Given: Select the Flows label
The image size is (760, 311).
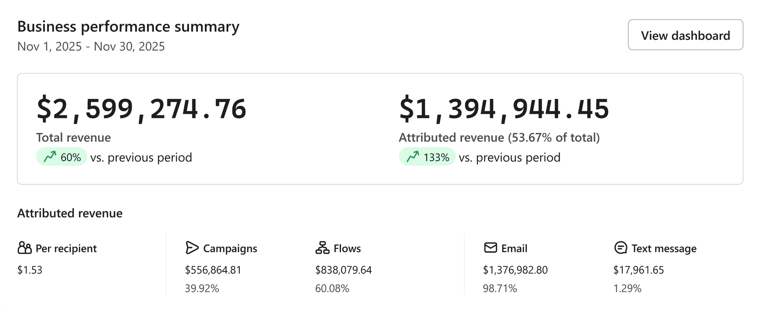Looking at the screenshot, I should (347, 248).
